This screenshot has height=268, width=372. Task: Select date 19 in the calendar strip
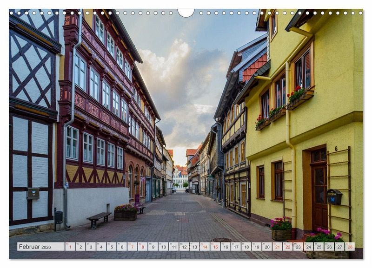(x=257, y=247)
